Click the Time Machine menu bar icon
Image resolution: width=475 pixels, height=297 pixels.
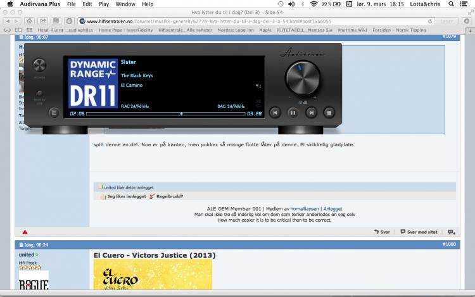pos(281,4)
